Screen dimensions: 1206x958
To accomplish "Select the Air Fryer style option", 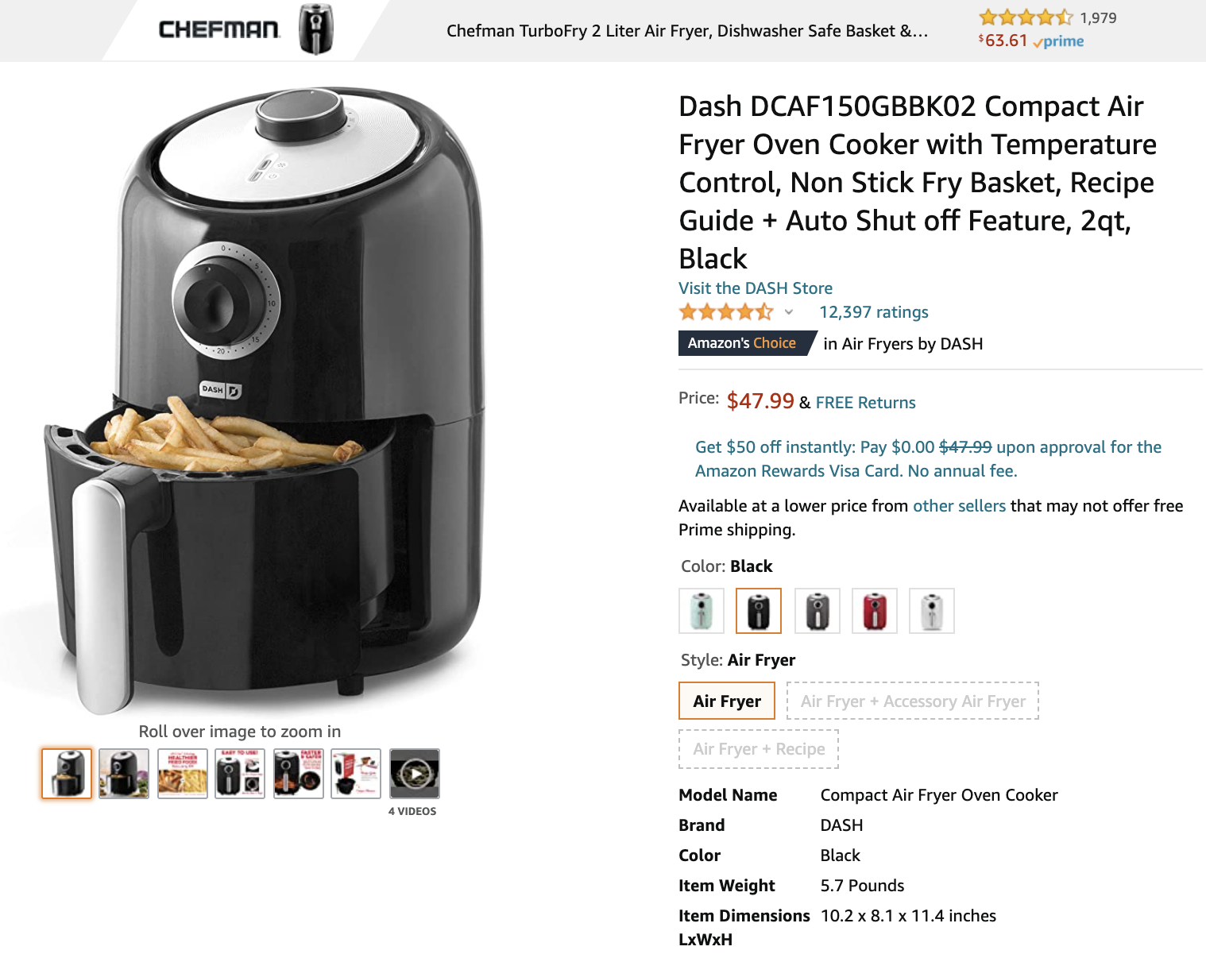I will coord(727,701).
